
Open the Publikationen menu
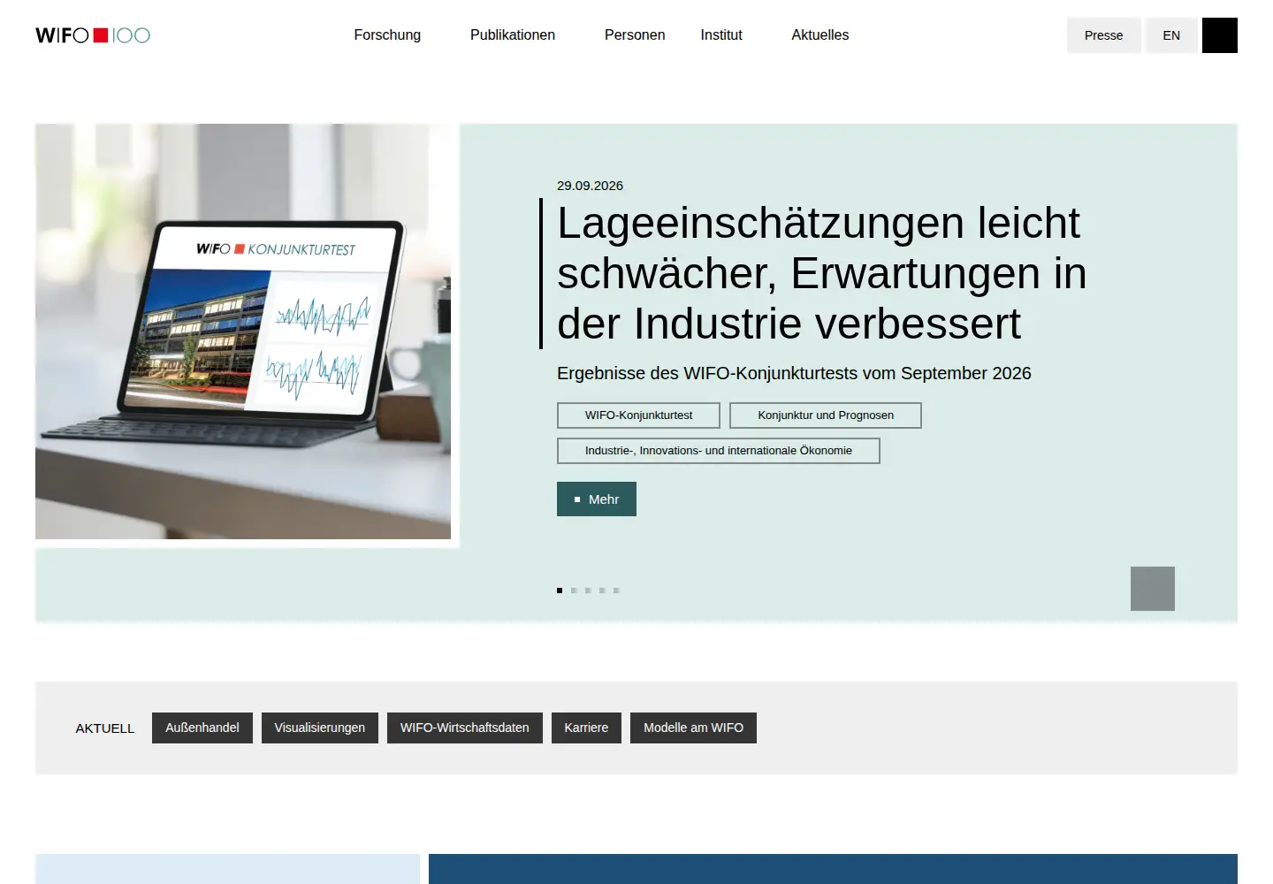point(513,35)
